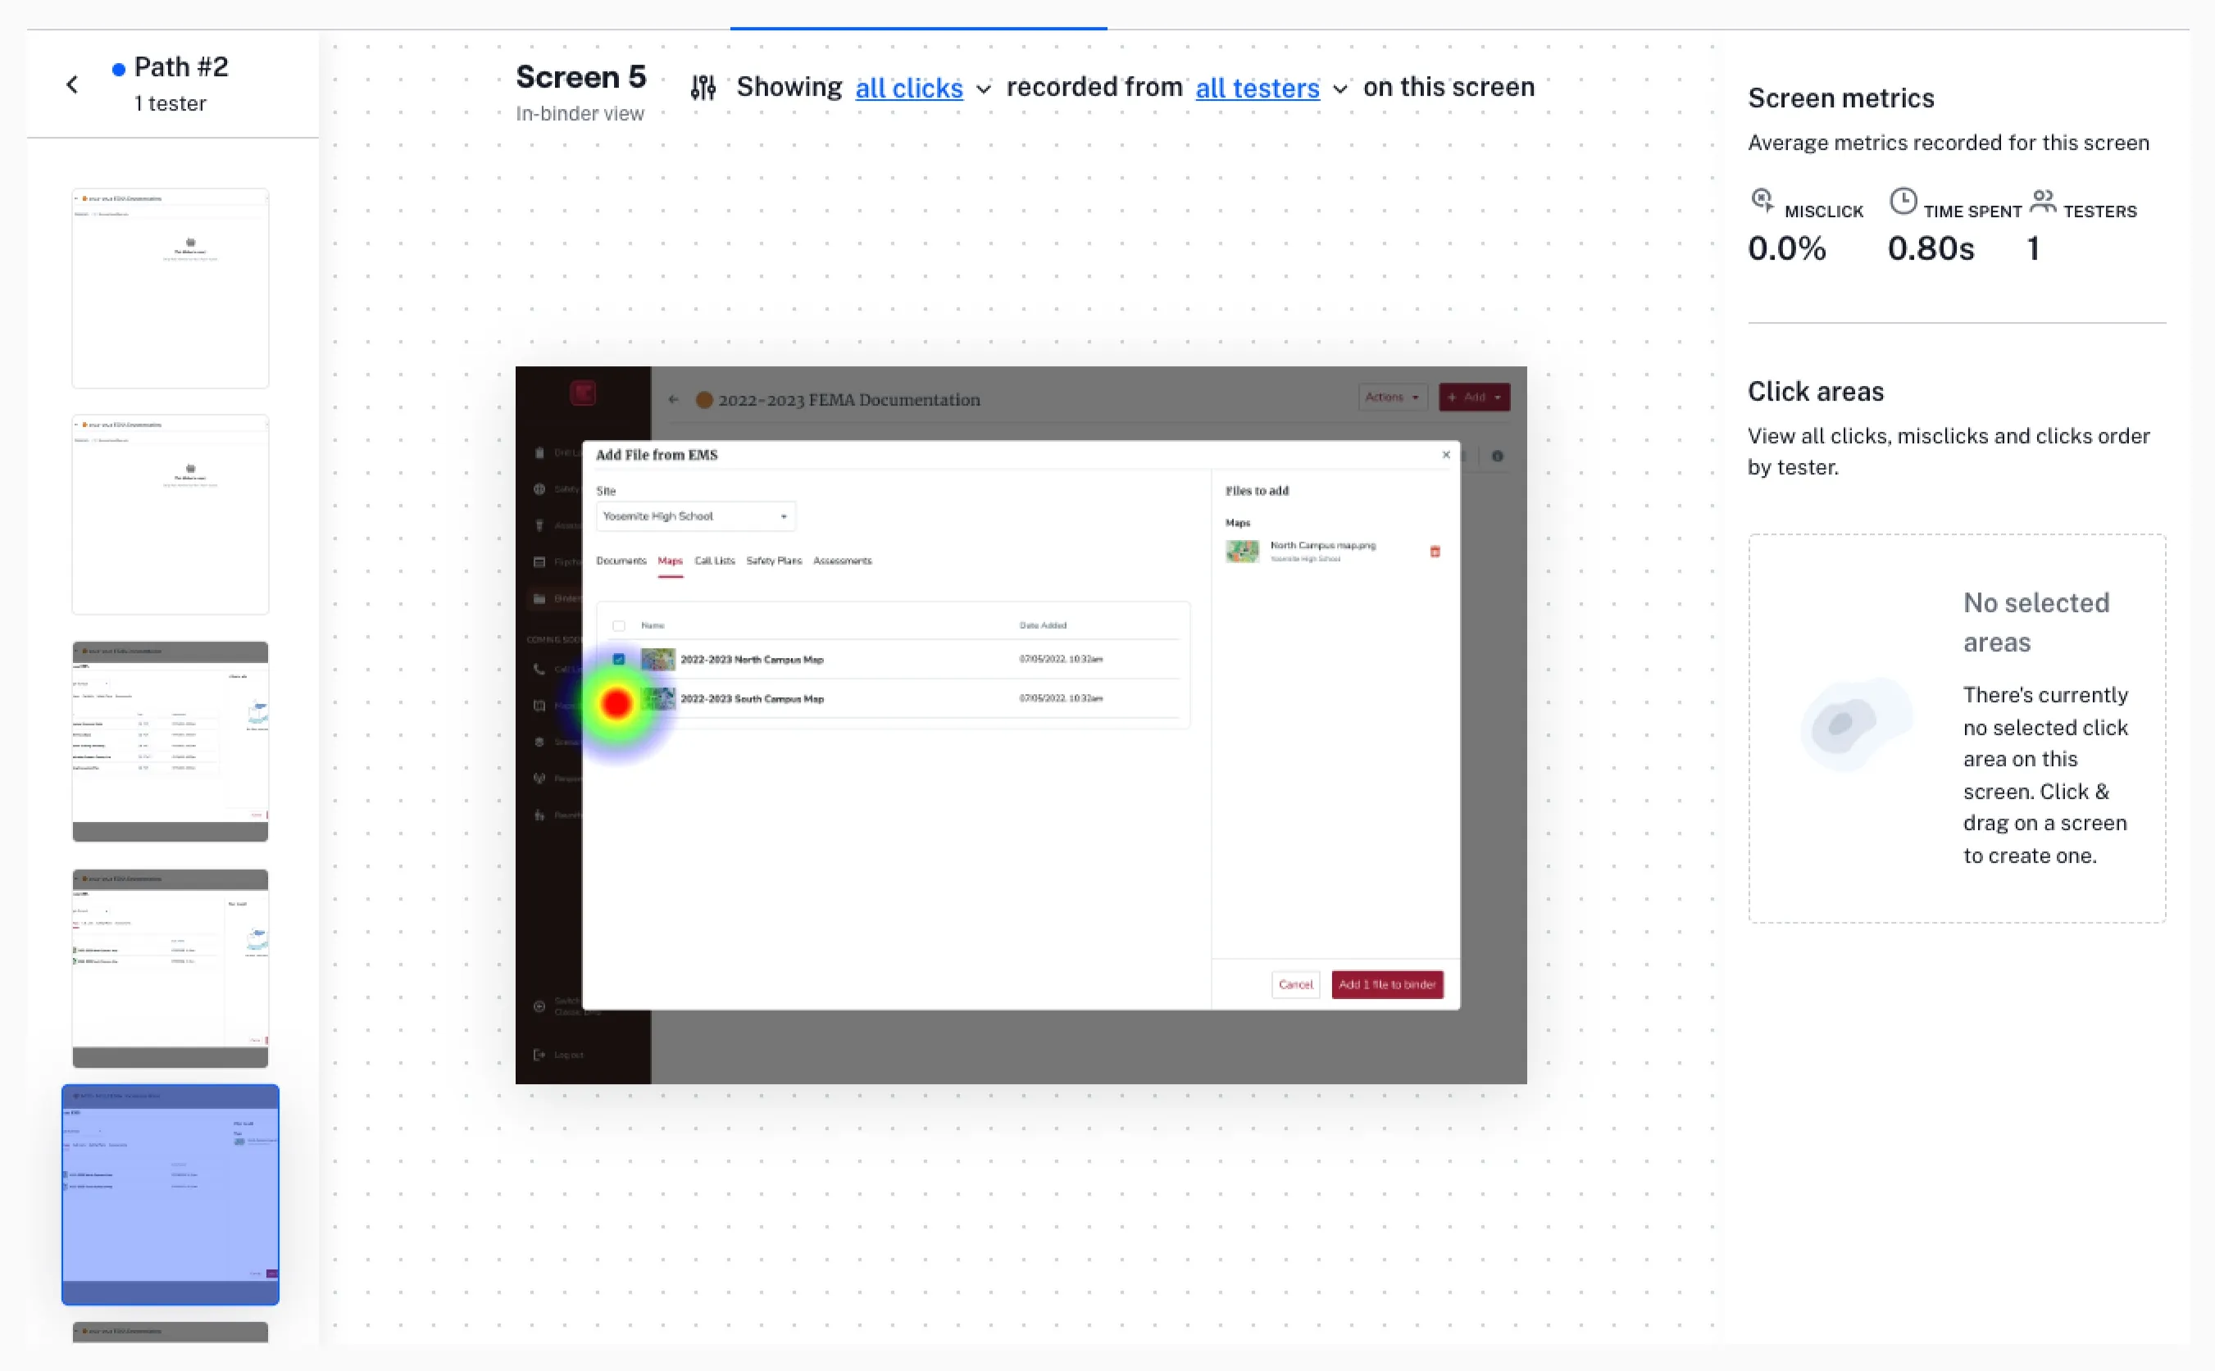Uncheck the 2022-2023 North Campus Map checkbox
The height and width of the screenshot is (1371, 2215).
(619, 659)
